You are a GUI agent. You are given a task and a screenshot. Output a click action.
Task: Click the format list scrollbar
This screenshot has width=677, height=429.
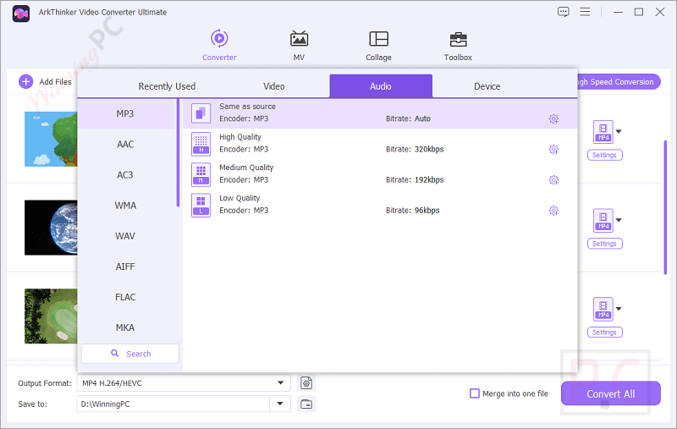[178, 153]
